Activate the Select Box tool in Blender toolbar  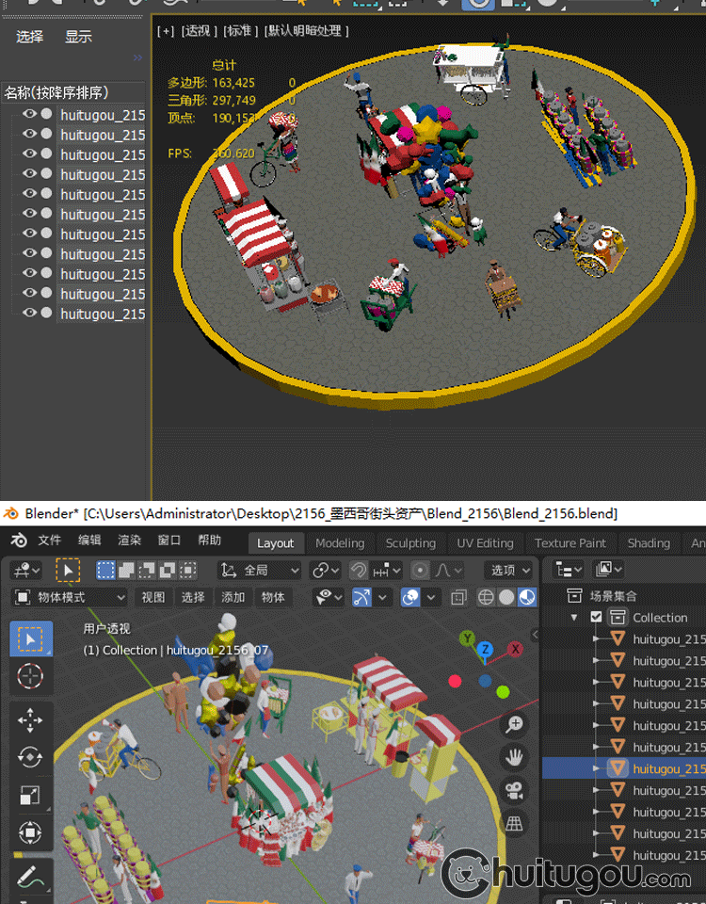coord(31,638)
